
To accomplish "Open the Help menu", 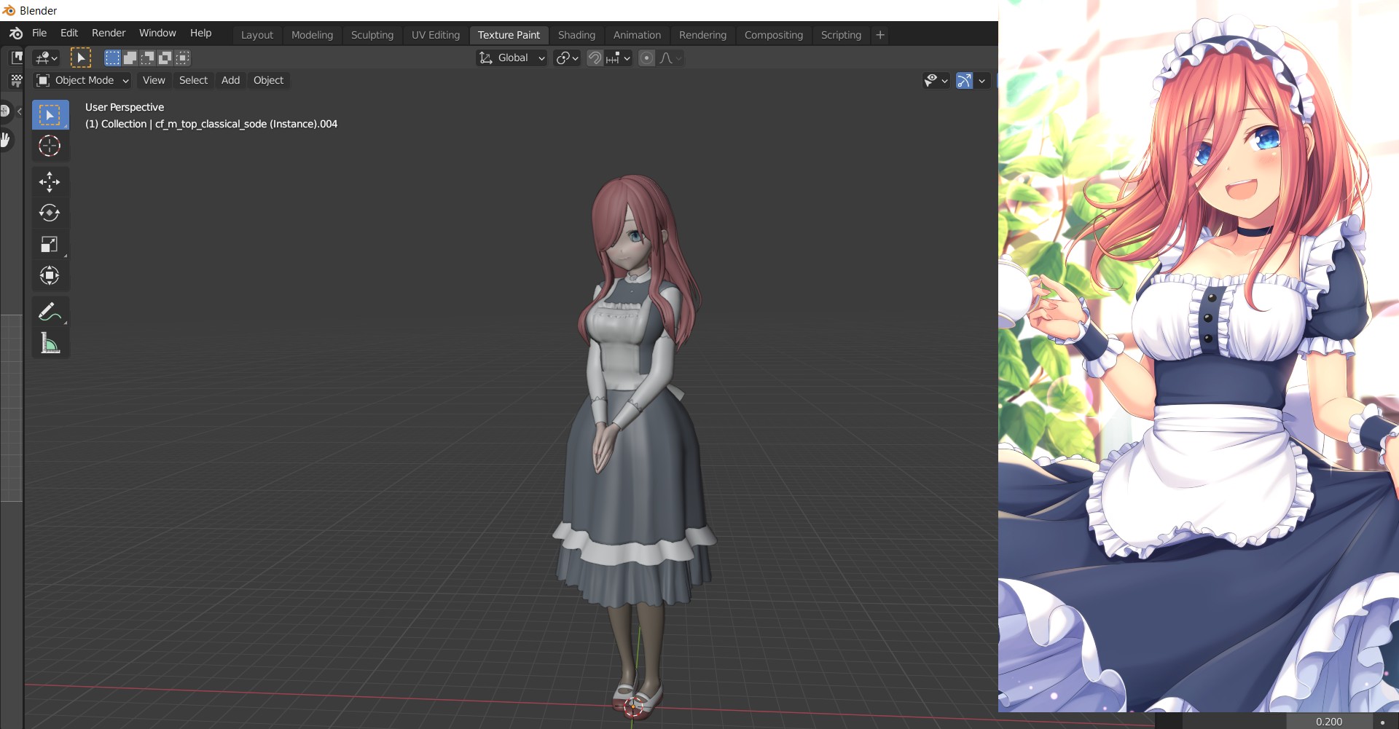I will 200,33.
